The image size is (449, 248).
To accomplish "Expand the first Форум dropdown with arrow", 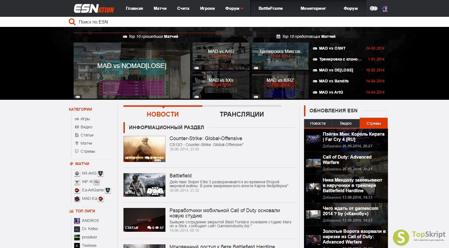I will [x=234, y=8].
